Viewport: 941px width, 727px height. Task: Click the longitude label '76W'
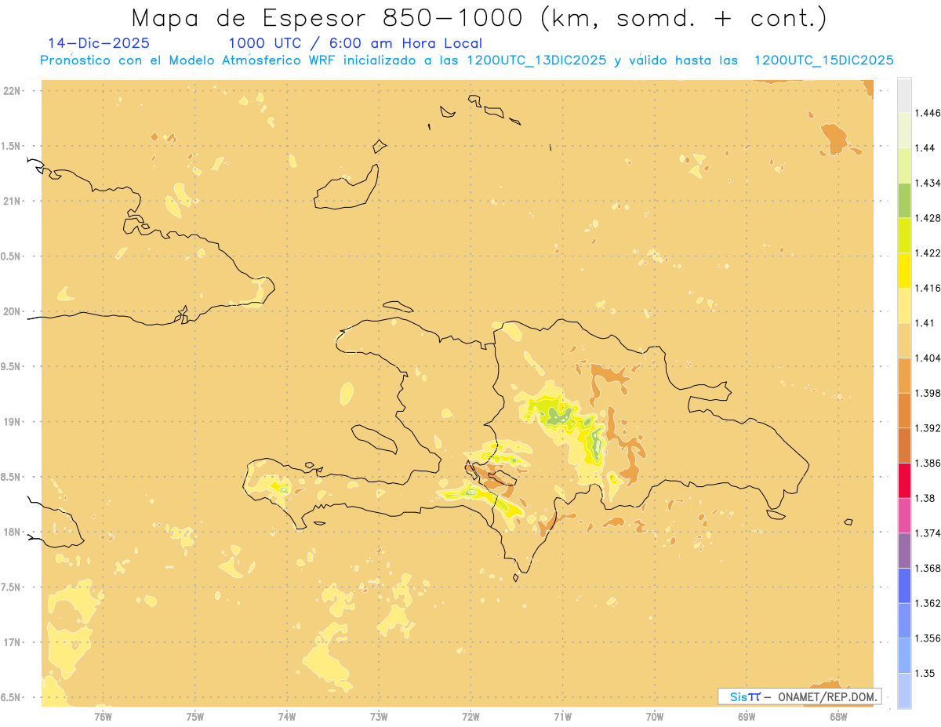tap(103, 717)
